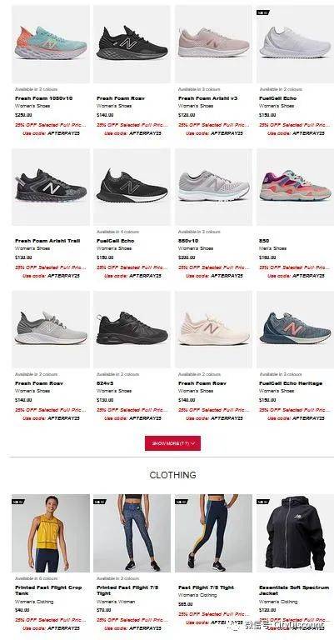Open the black Fresh Foam Roav shoe image
The width and height of the screenshot is (334, 640).
click(x=132, y=44)
